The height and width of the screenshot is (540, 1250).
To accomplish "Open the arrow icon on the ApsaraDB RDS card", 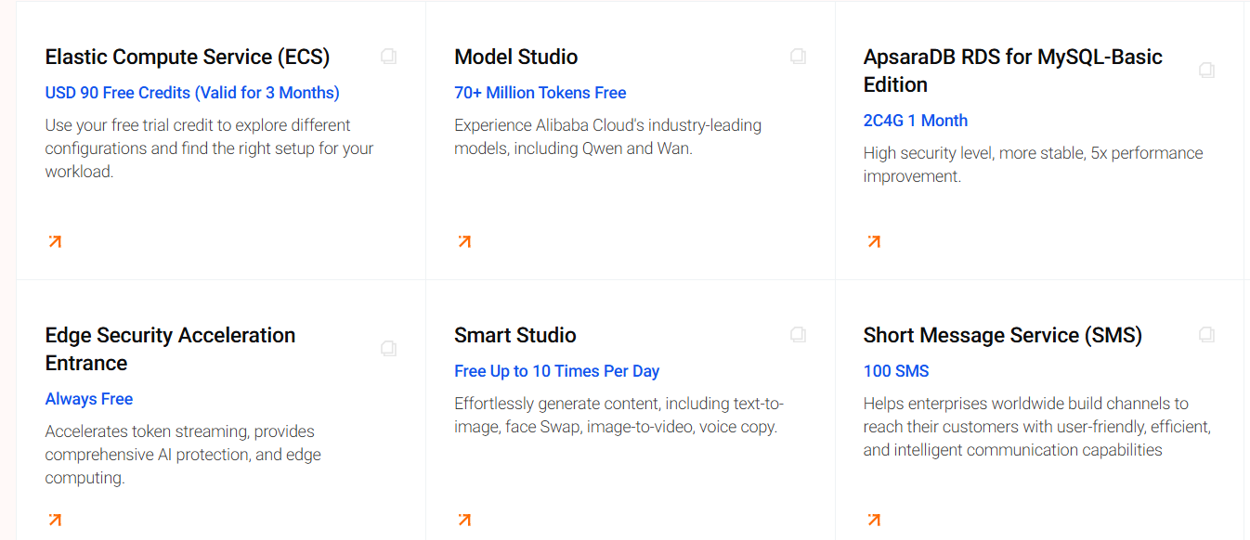I will pos(874,242).
